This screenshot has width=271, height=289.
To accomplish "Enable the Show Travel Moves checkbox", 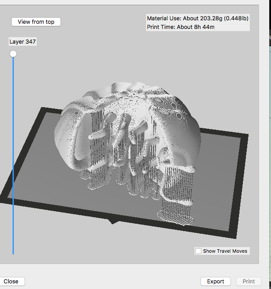I will click(198, 251).
